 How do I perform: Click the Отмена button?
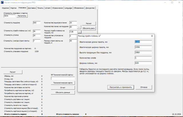(144, 87)
